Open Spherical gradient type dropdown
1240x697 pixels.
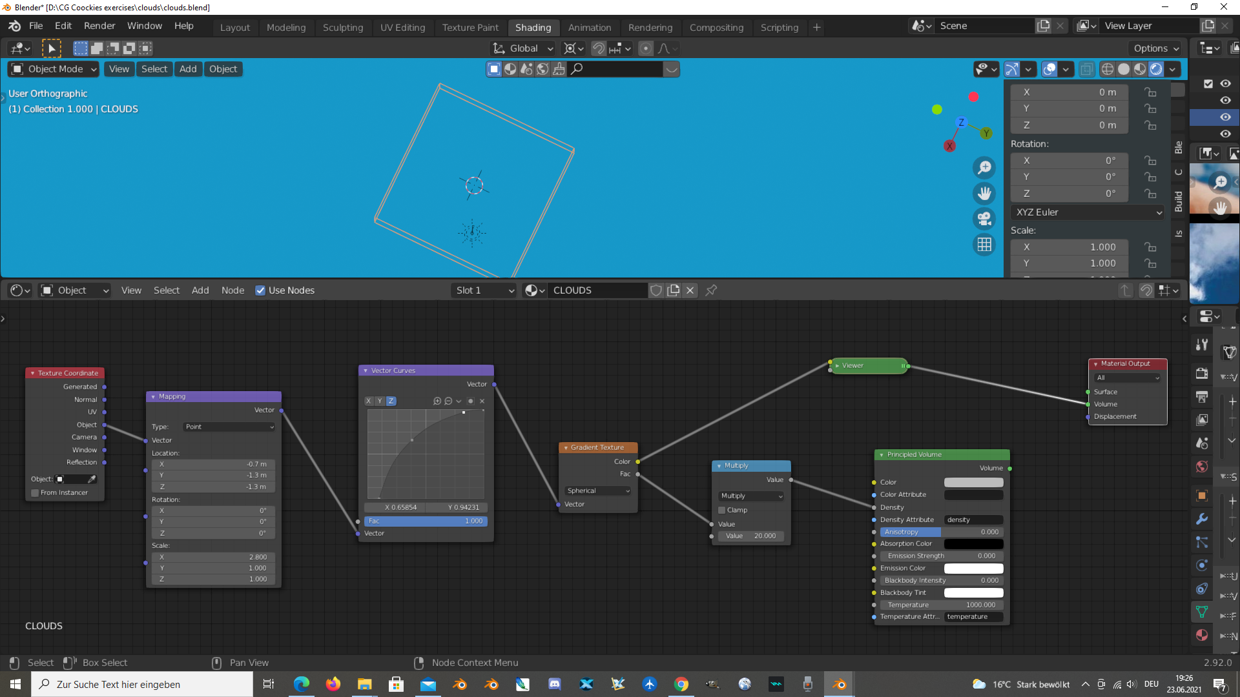[597, 490]
